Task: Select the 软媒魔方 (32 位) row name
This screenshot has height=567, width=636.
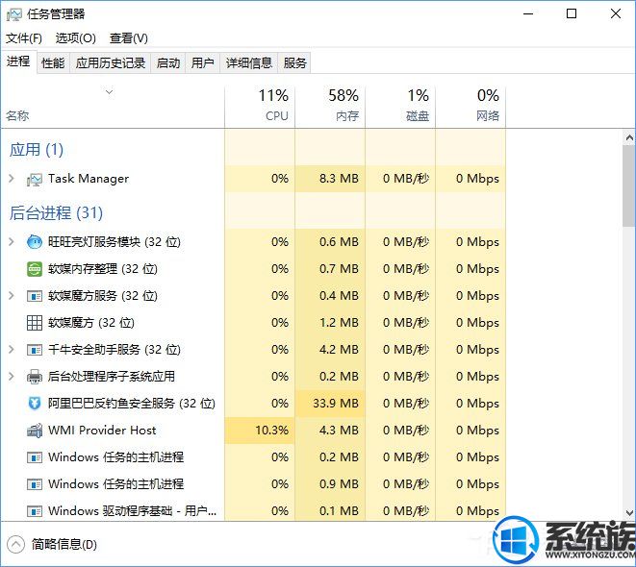Action: pyautogui.click(x=90, y=322)
